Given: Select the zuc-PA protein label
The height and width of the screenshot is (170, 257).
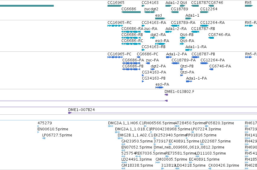Looking at the screenshot, I should (x=152, y=60).
